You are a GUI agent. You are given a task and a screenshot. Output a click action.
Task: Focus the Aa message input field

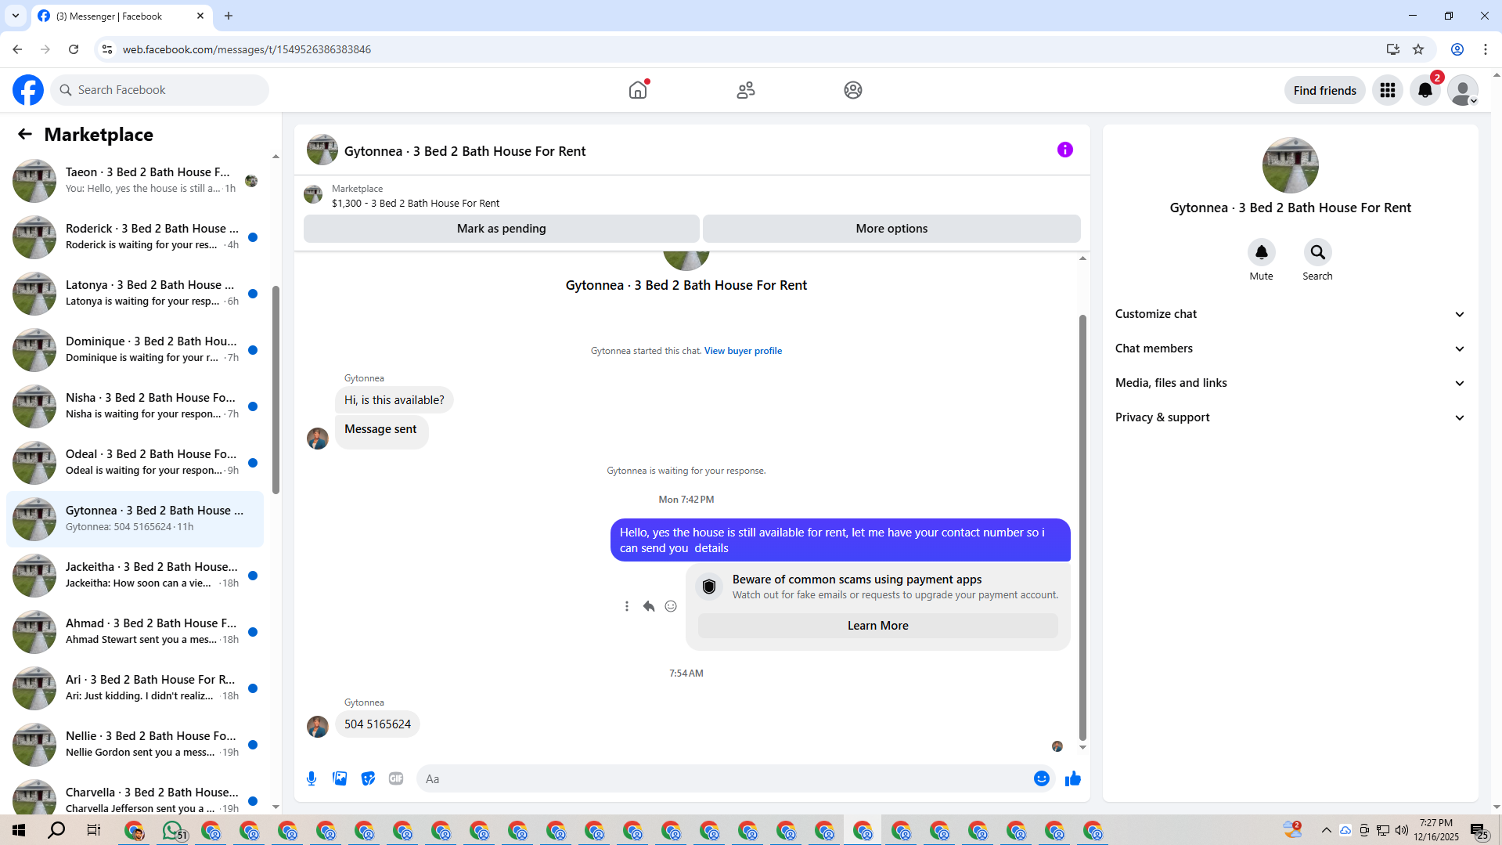click(724, 778)
